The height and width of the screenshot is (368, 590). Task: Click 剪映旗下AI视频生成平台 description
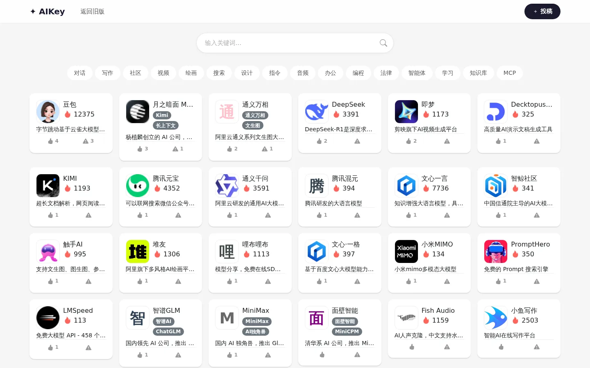(x=426, y=129)
